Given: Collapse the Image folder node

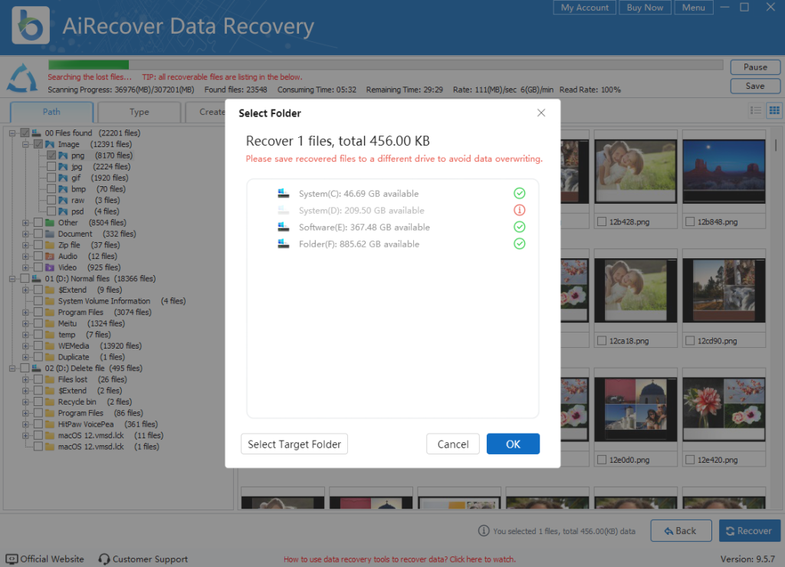Looking at the screenshot, I should point(25,144).
